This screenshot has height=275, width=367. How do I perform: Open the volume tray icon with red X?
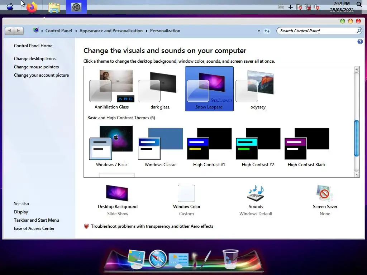coord(316,7)
